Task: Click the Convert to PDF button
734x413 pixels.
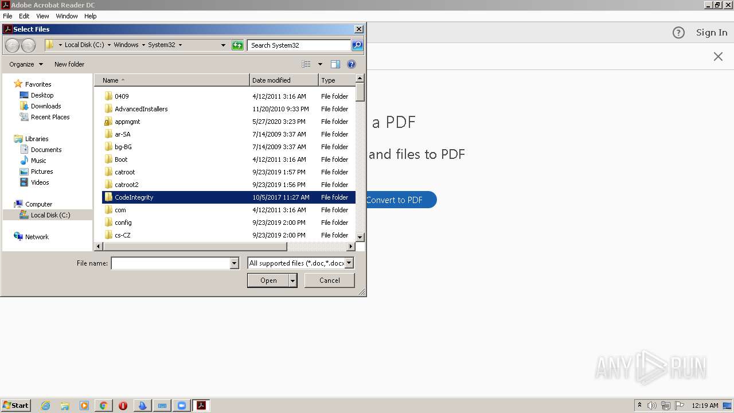Action: point(401,200)
